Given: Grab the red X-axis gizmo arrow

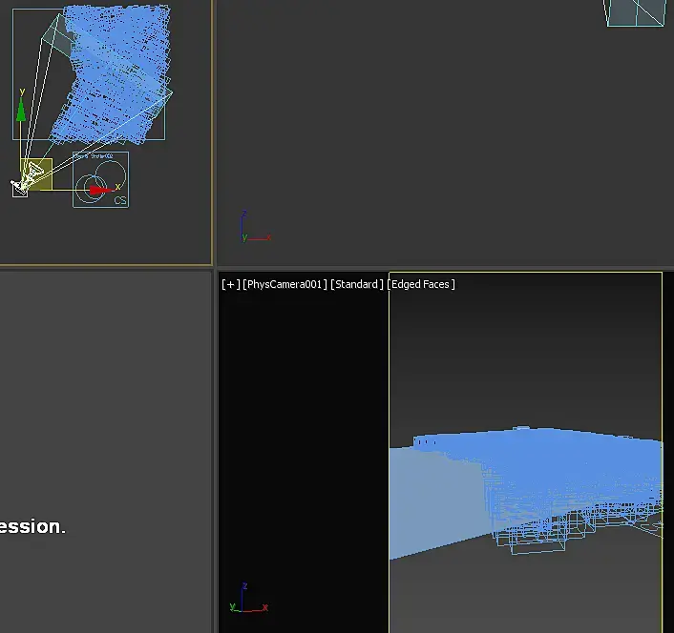Looking at the screenshot, I should pyautogui.click(x=99, y=190).
